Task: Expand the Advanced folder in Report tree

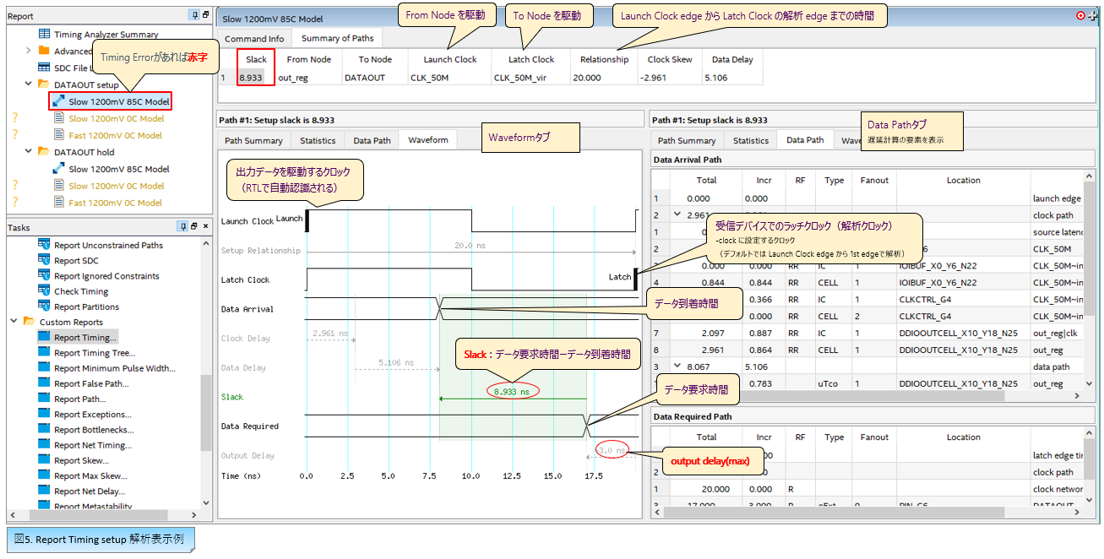Action: point(30,52)
